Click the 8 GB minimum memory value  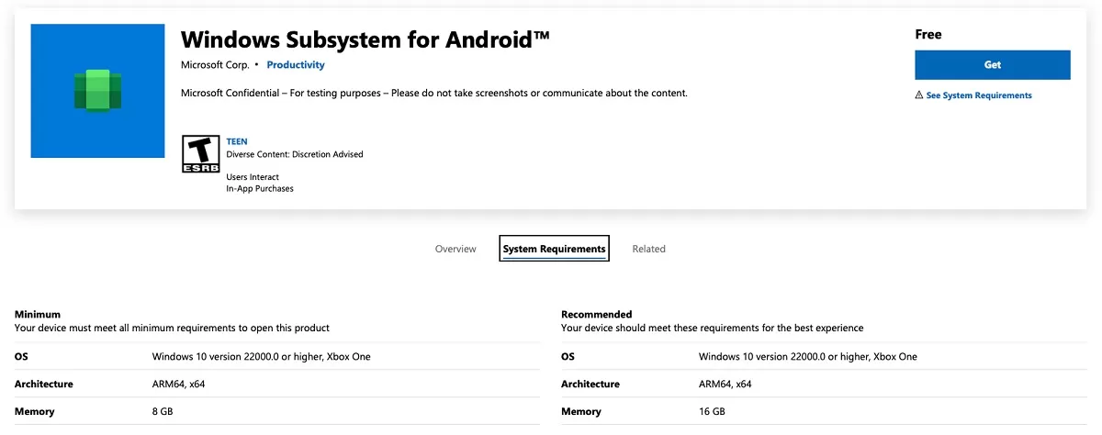(163, 411)
